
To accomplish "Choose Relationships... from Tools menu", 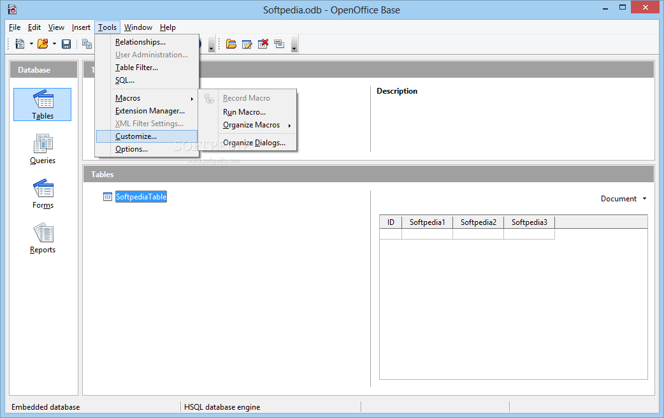I will 147,42.
